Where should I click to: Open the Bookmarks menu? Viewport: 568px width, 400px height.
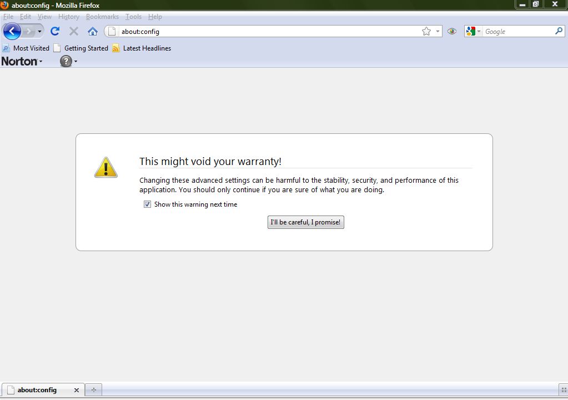click(102, 17)
